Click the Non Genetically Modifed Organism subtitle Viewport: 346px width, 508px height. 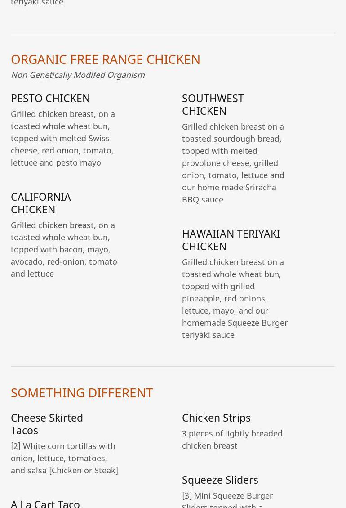tap(78, 75)
